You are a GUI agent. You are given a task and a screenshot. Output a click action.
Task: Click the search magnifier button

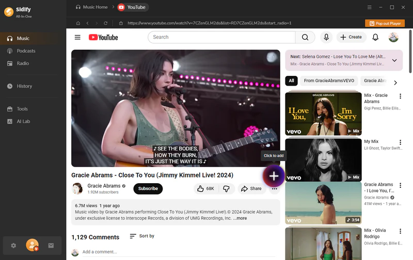[x=305, y=37]
